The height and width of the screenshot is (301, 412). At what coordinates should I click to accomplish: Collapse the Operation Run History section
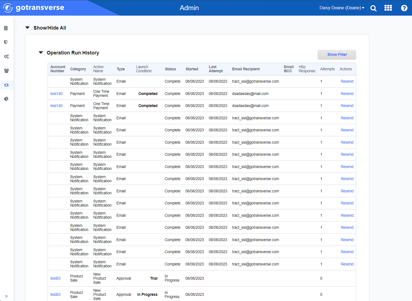pos(41,53)
